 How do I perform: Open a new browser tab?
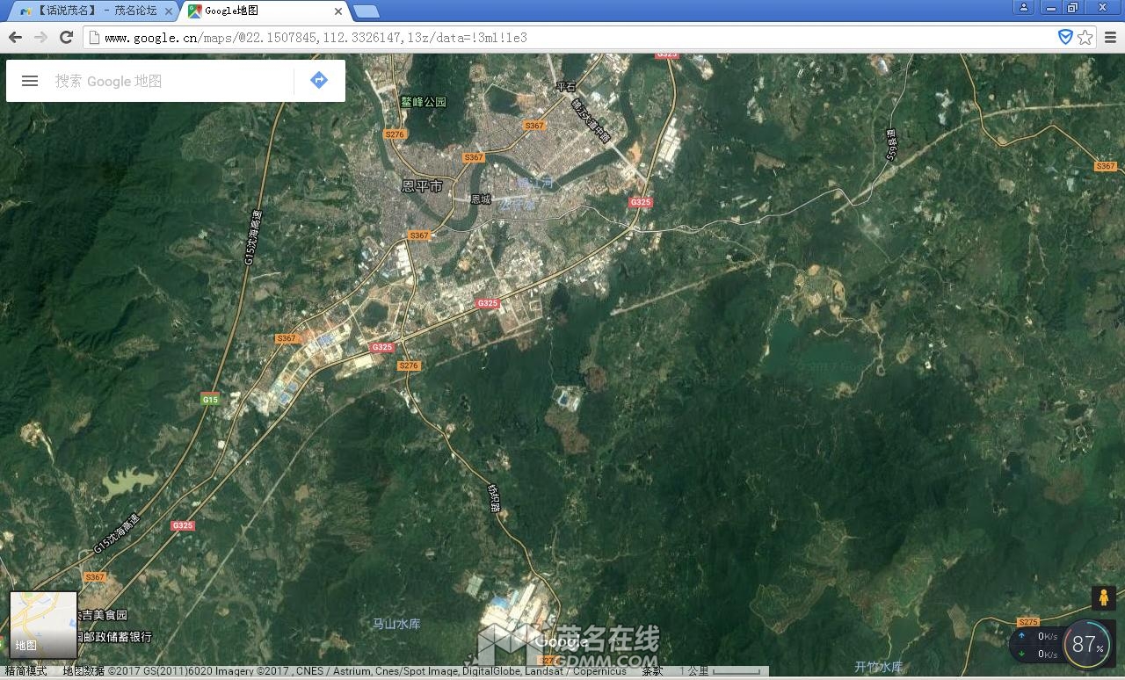366,11
